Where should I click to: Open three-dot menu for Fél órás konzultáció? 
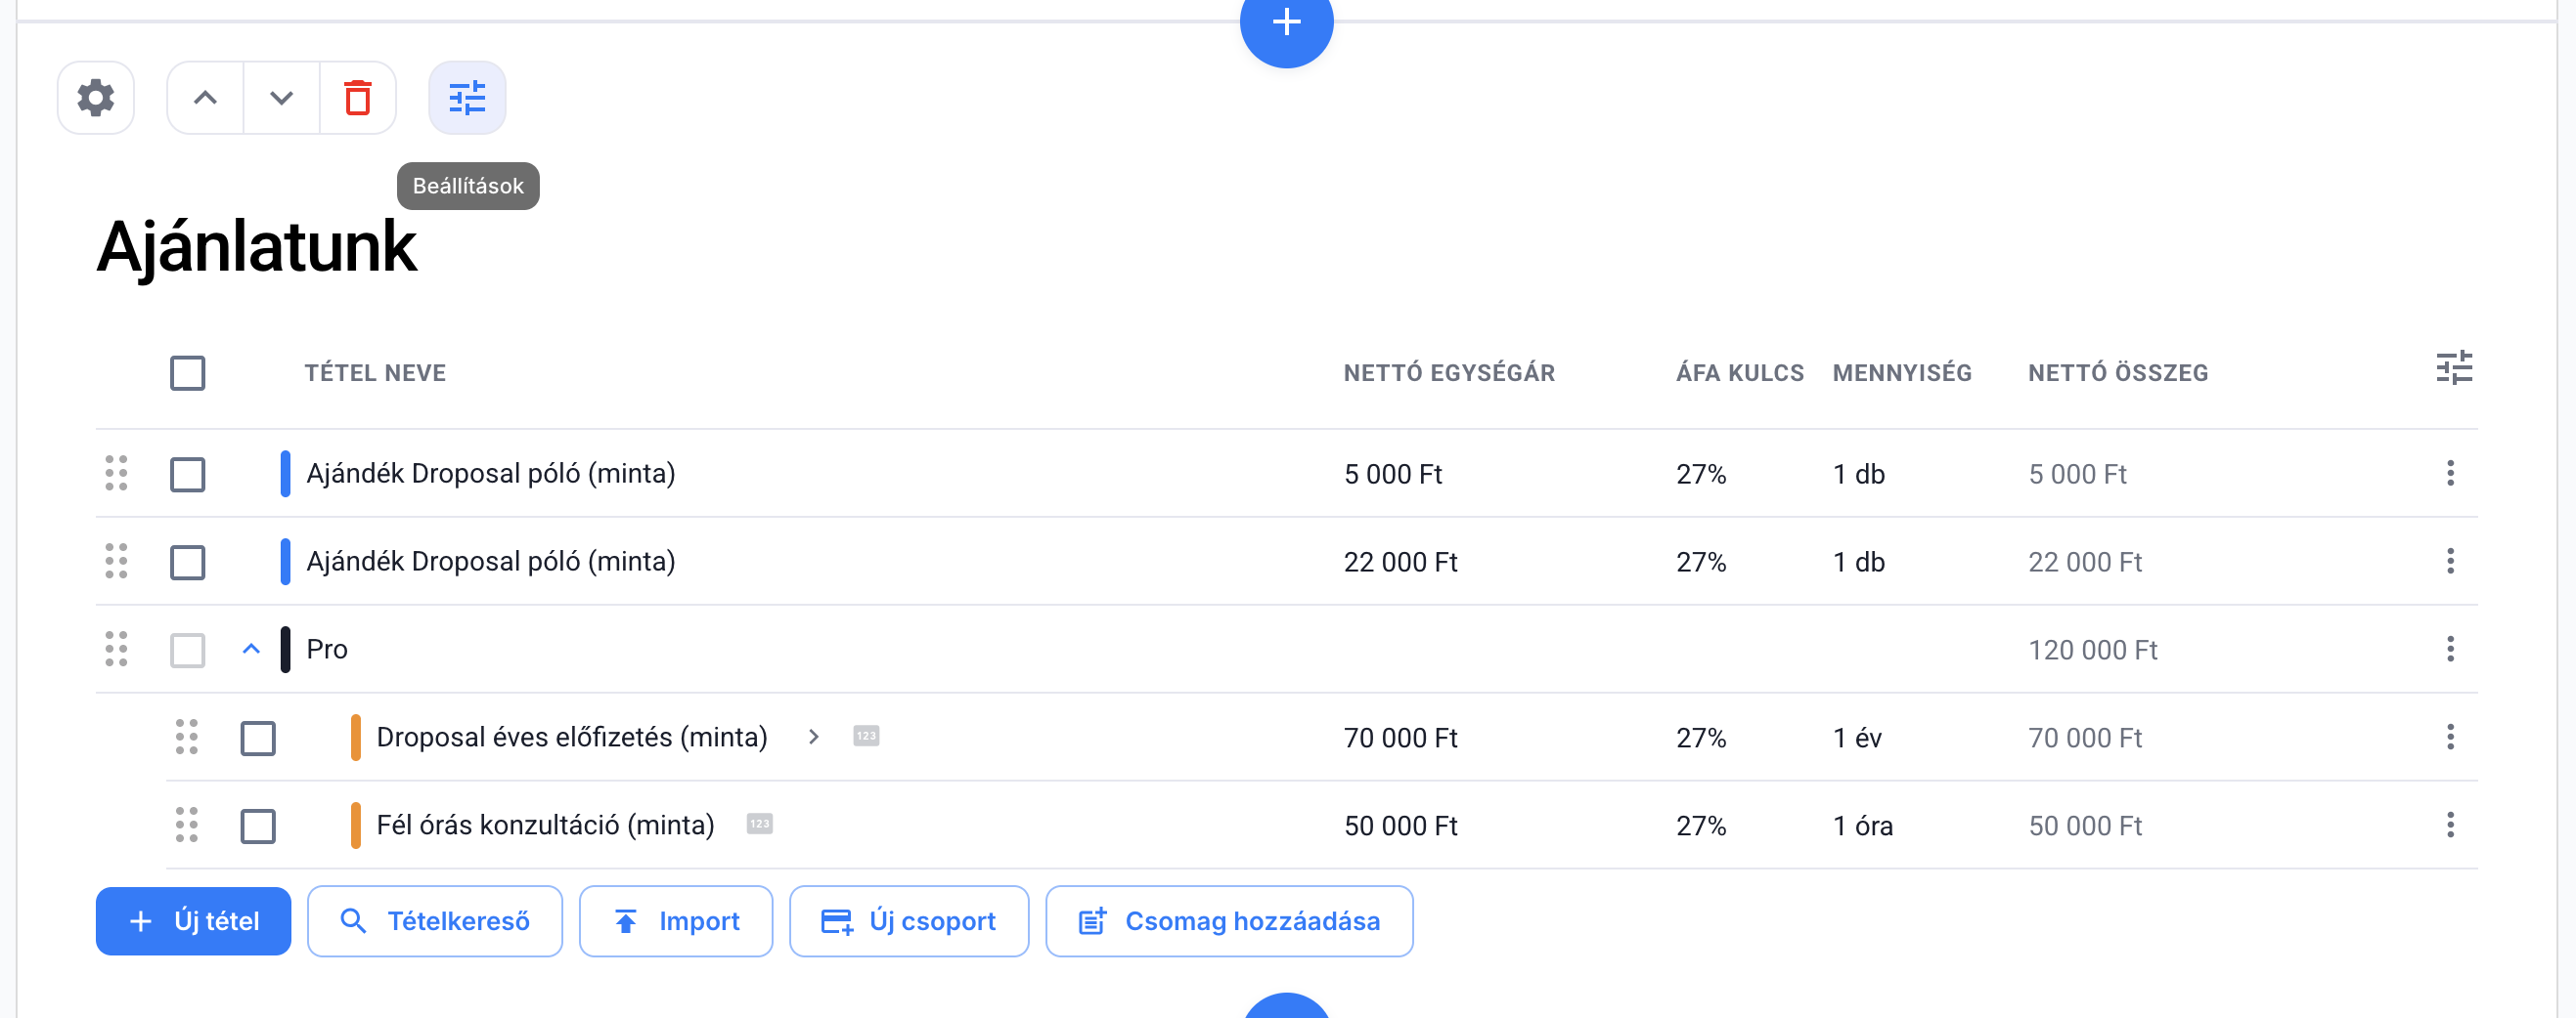(x=2449, y=826)
